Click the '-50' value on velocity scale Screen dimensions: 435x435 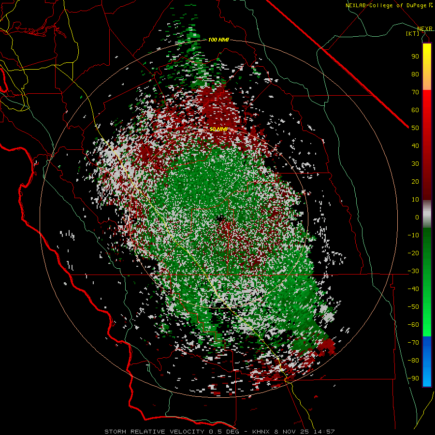click(x=413, y=307)
